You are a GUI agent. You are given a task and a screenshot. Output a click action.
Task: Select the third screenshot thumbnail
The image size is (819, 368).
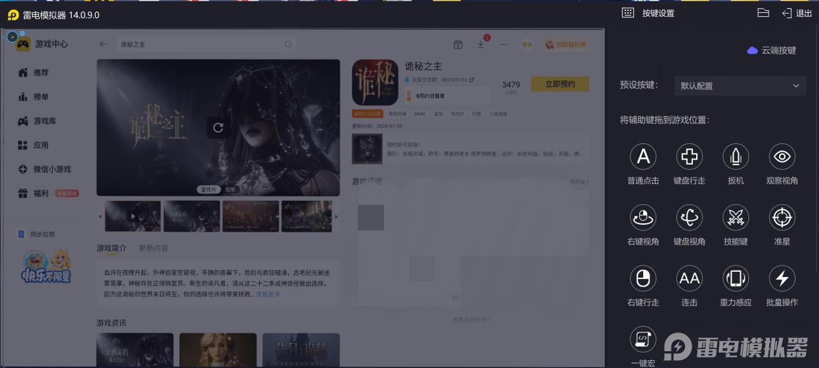[251, 216]
